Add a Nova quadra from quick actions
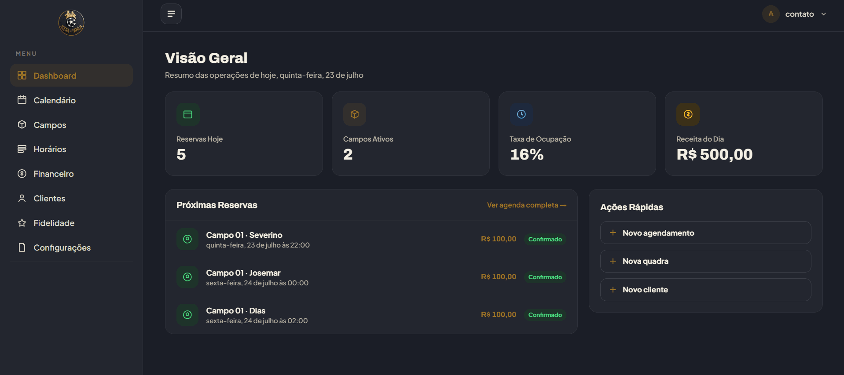 [705, 261]
